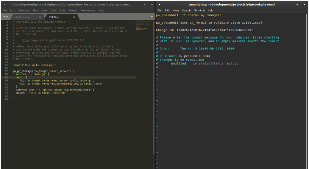Open the tab list dropdown arrow

152,17
